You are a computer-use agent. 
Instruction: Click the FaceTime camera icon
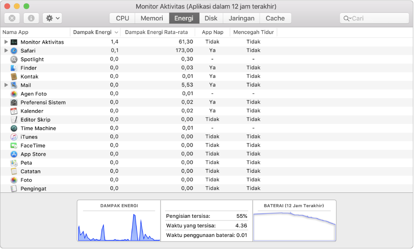[x=14, y=146]
